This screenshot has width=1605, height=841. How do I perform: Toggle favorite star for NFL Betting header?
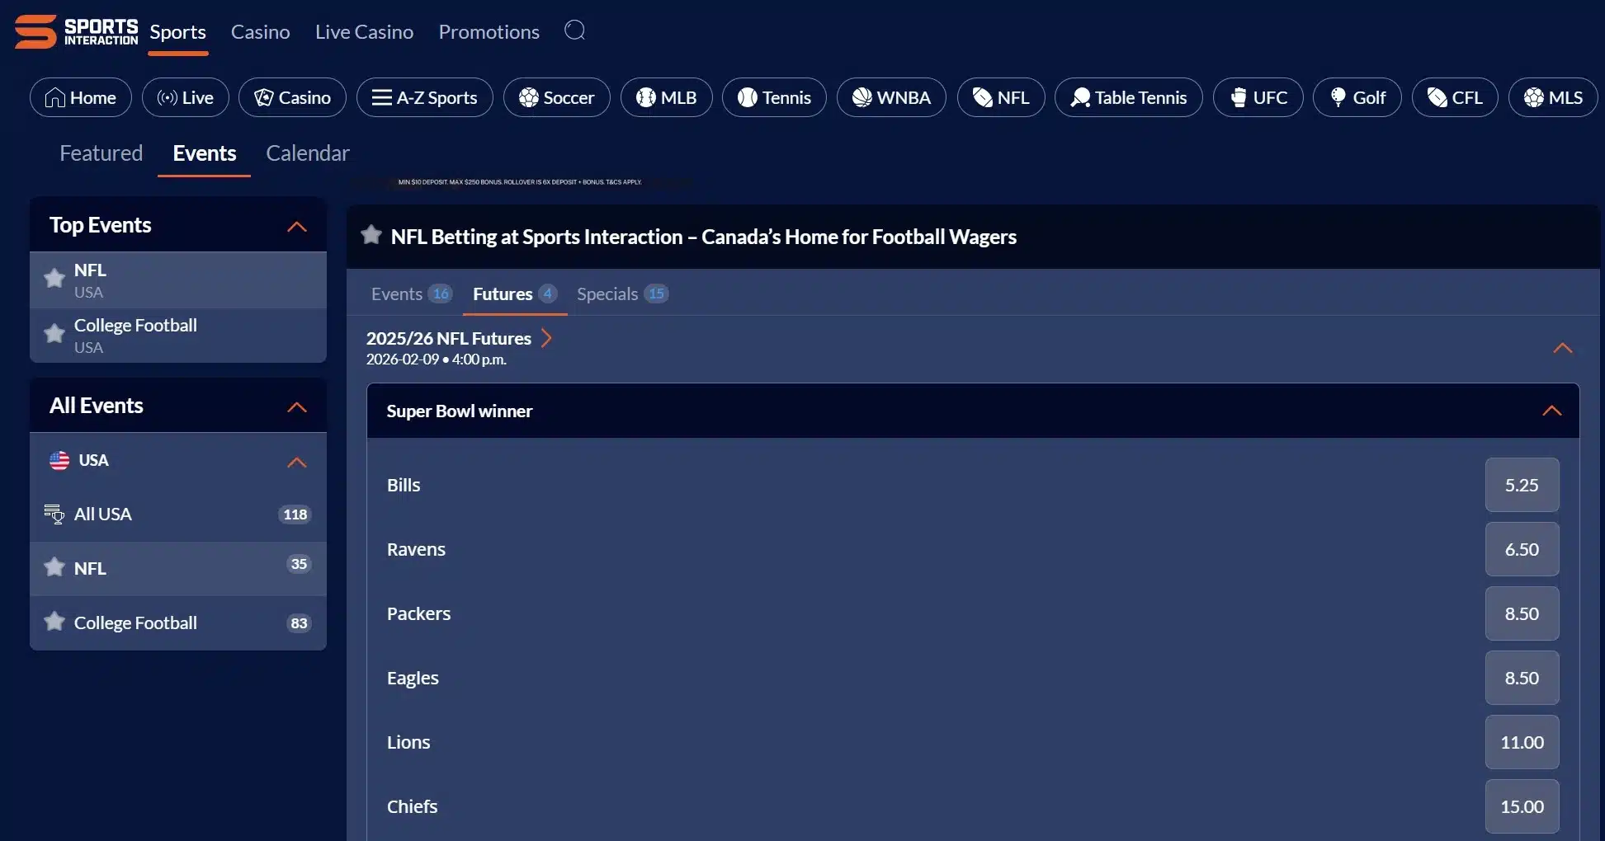[371, 236]
